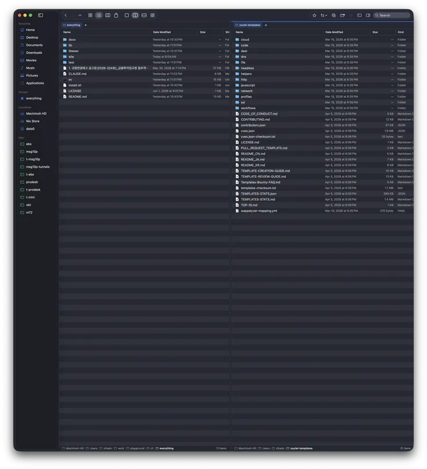This screenshot has width=427, height=469.
Task: Select README.md in left pane
Action: point(145,97)
